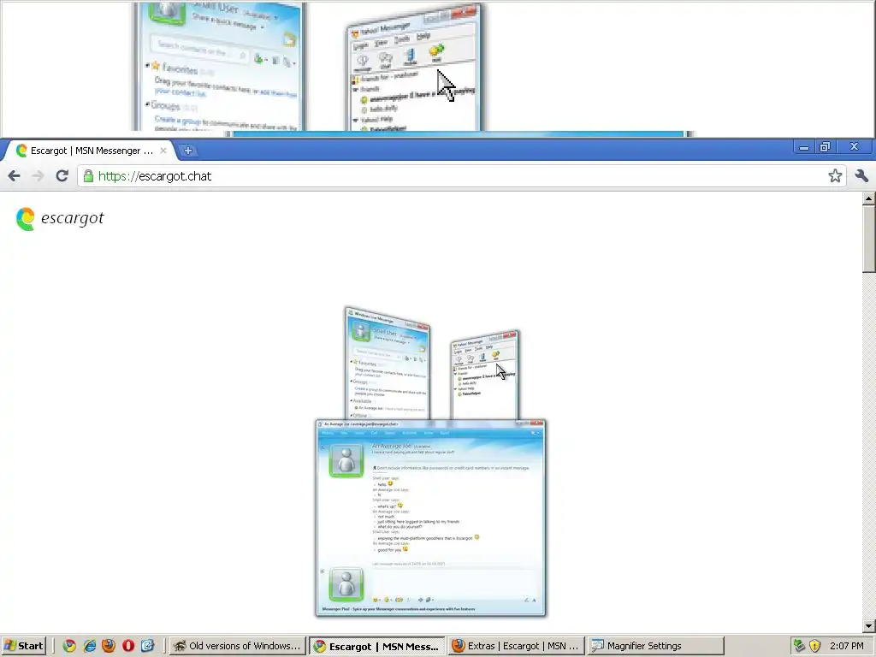Click the page scrollbar down arrow
876x657 pixels.
point(869,625)
